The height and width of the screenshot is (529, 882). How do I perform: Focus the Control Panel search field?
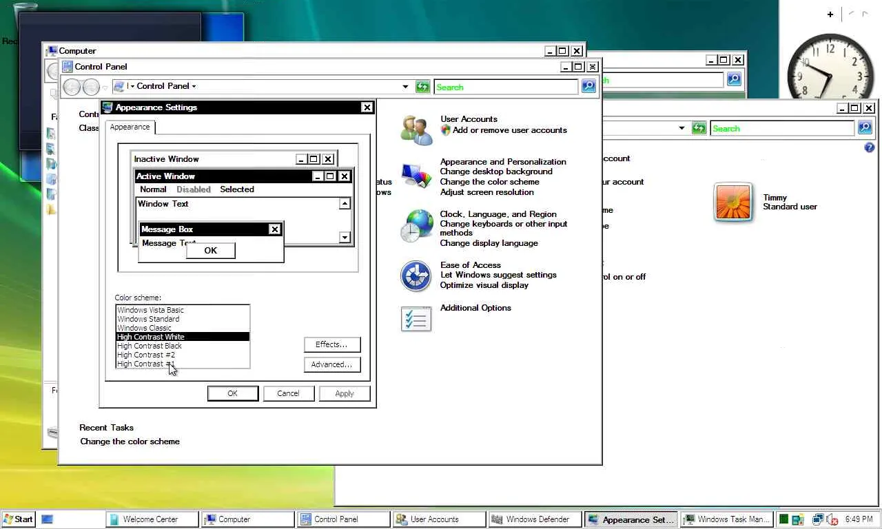coord(506,87)
